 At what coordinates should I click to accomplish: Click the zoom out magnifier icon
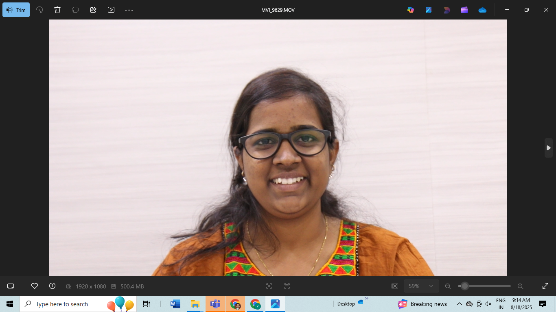(448, 286)
